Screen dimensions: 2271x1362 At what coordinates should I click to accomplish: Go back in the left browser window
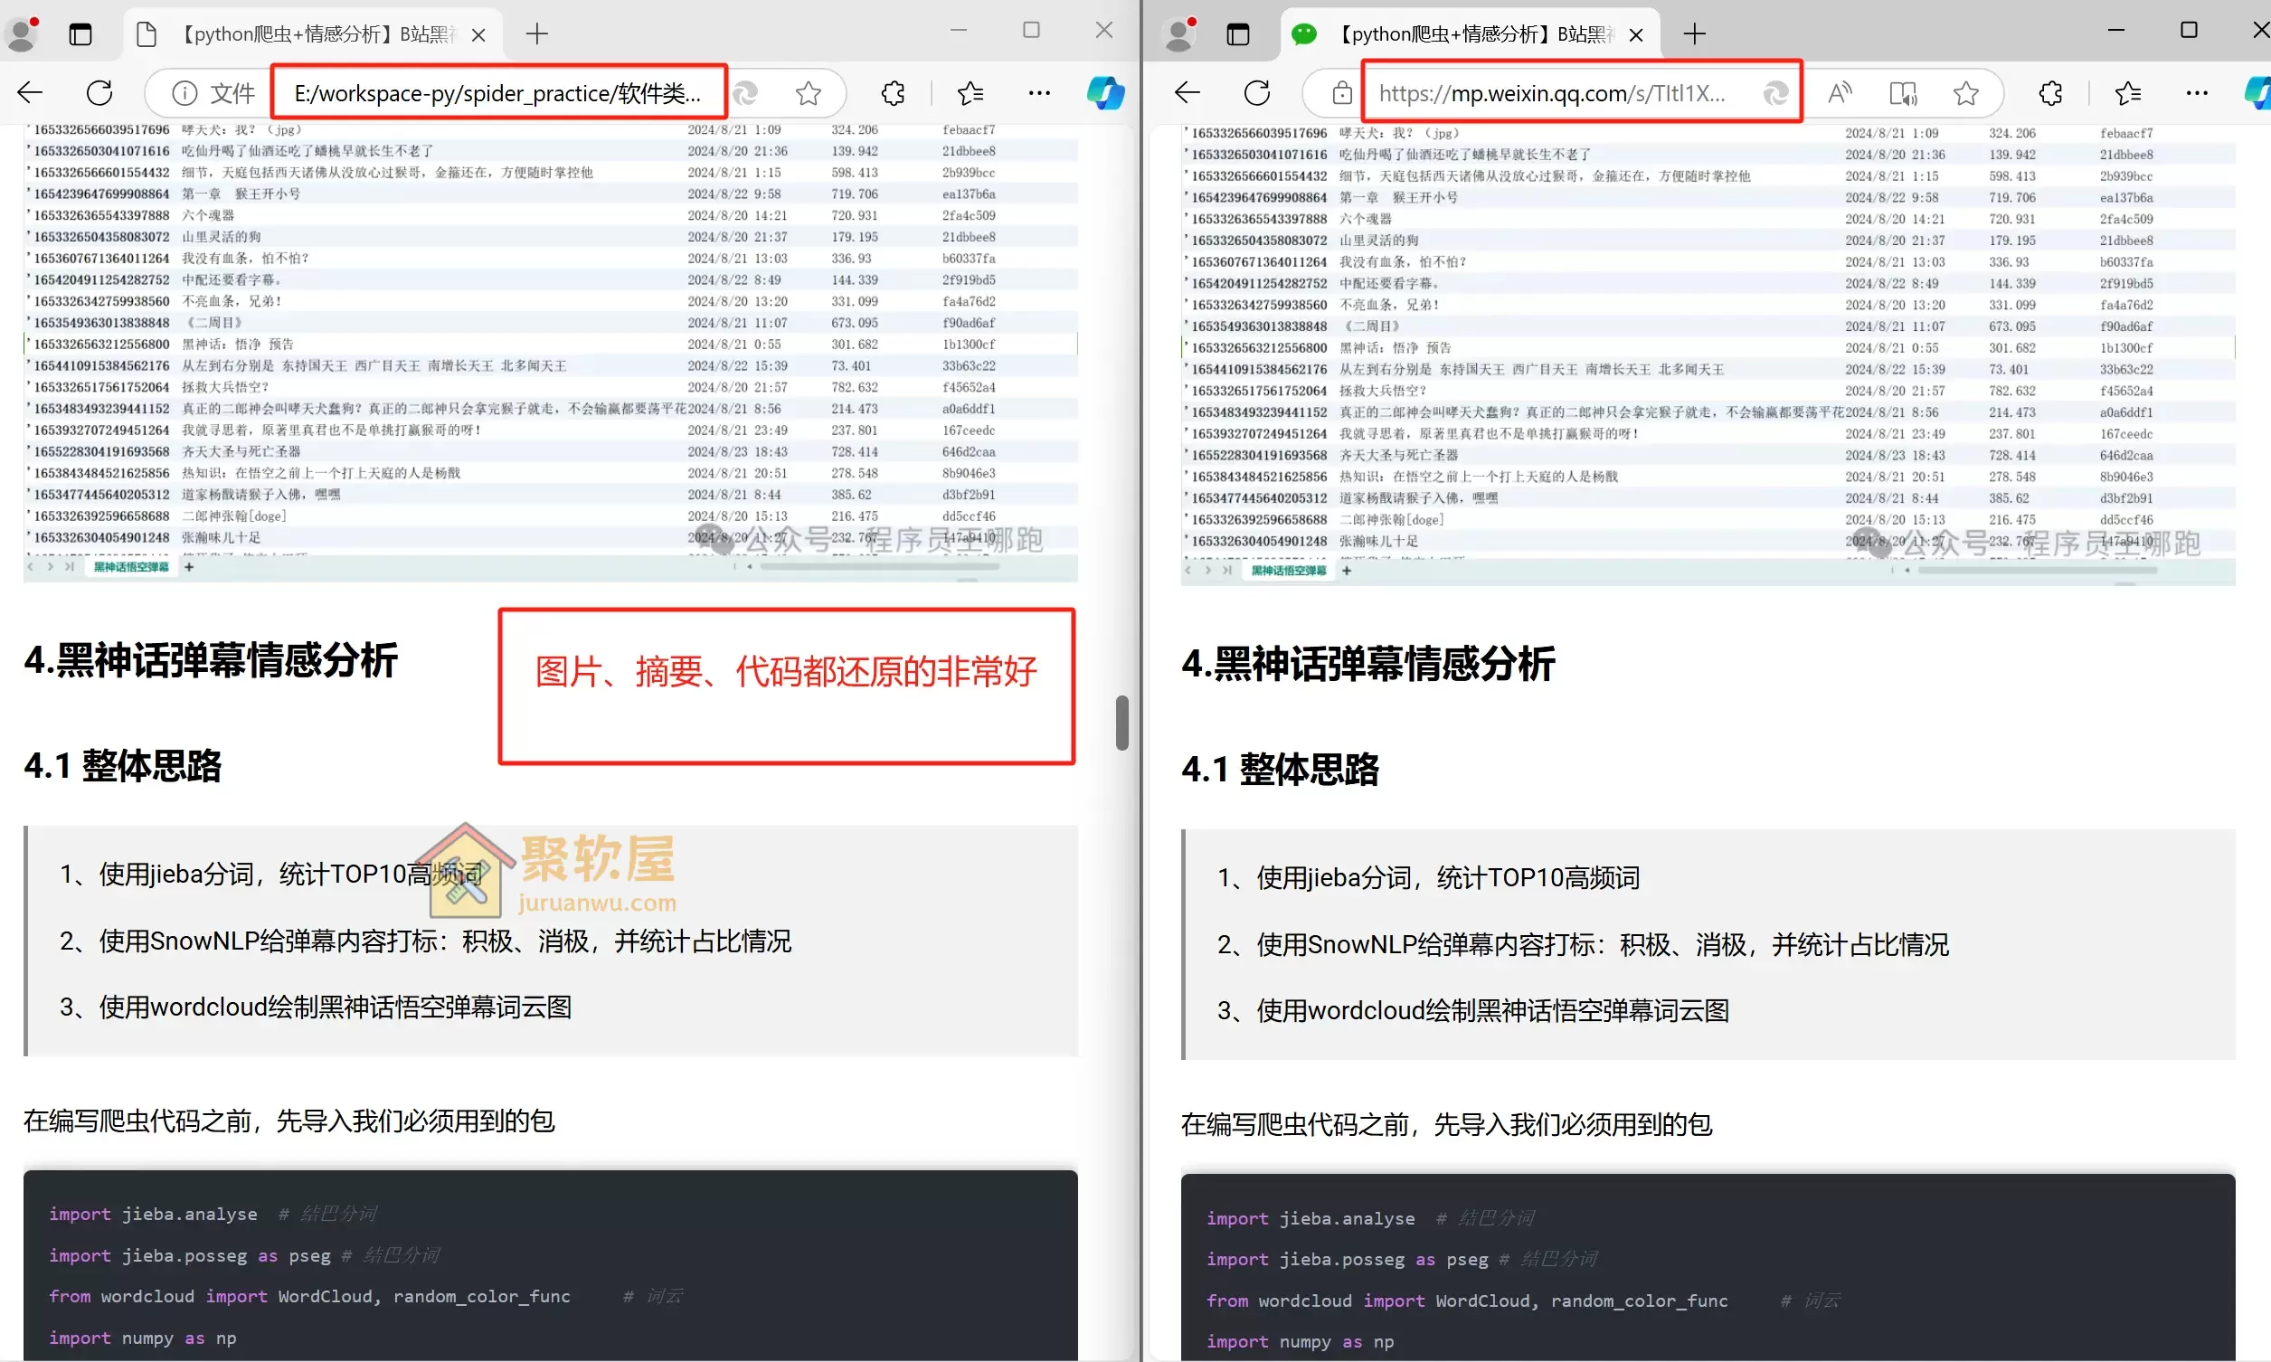[29, 91]
